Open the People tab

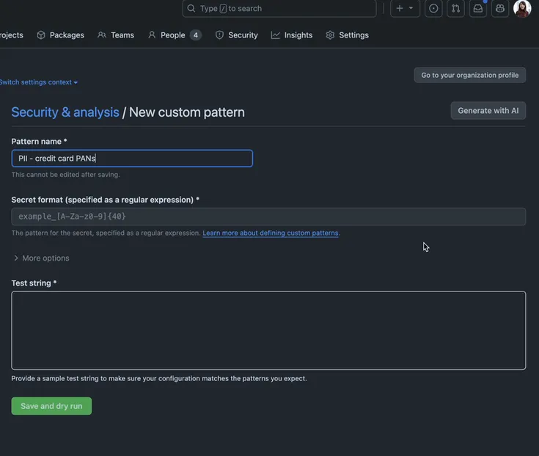(174, 35)
